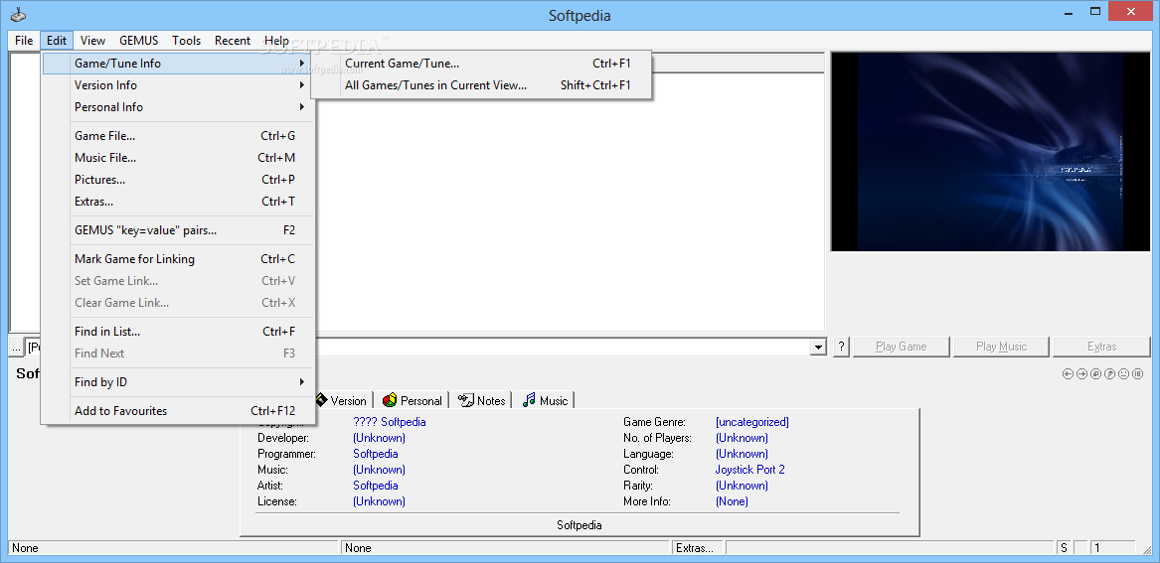Open the filter combo box dropdown arrow
This screenshot has width=1160, height=563.
[x=818, y=347]
